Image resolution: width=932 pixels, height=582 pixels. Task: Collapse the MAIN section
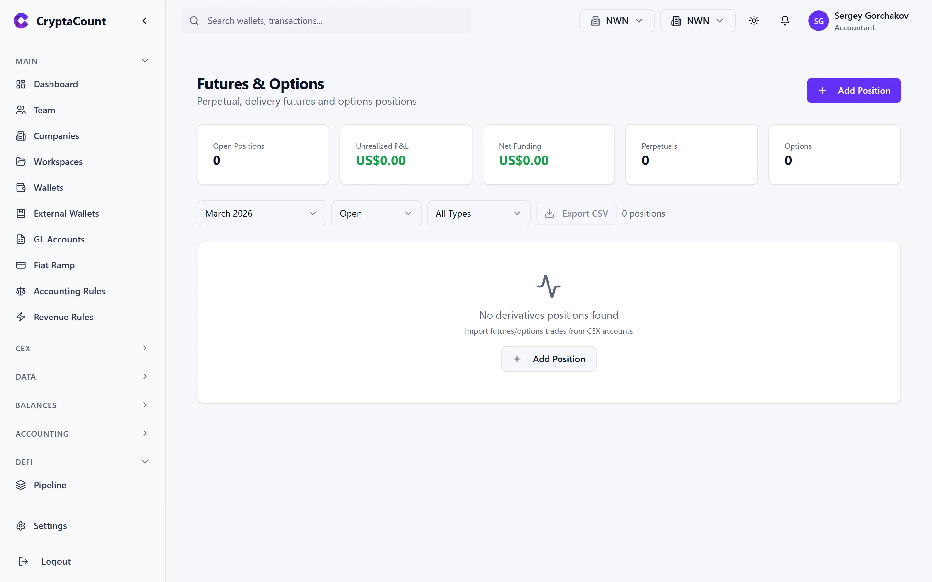click(x=145, y=61)
